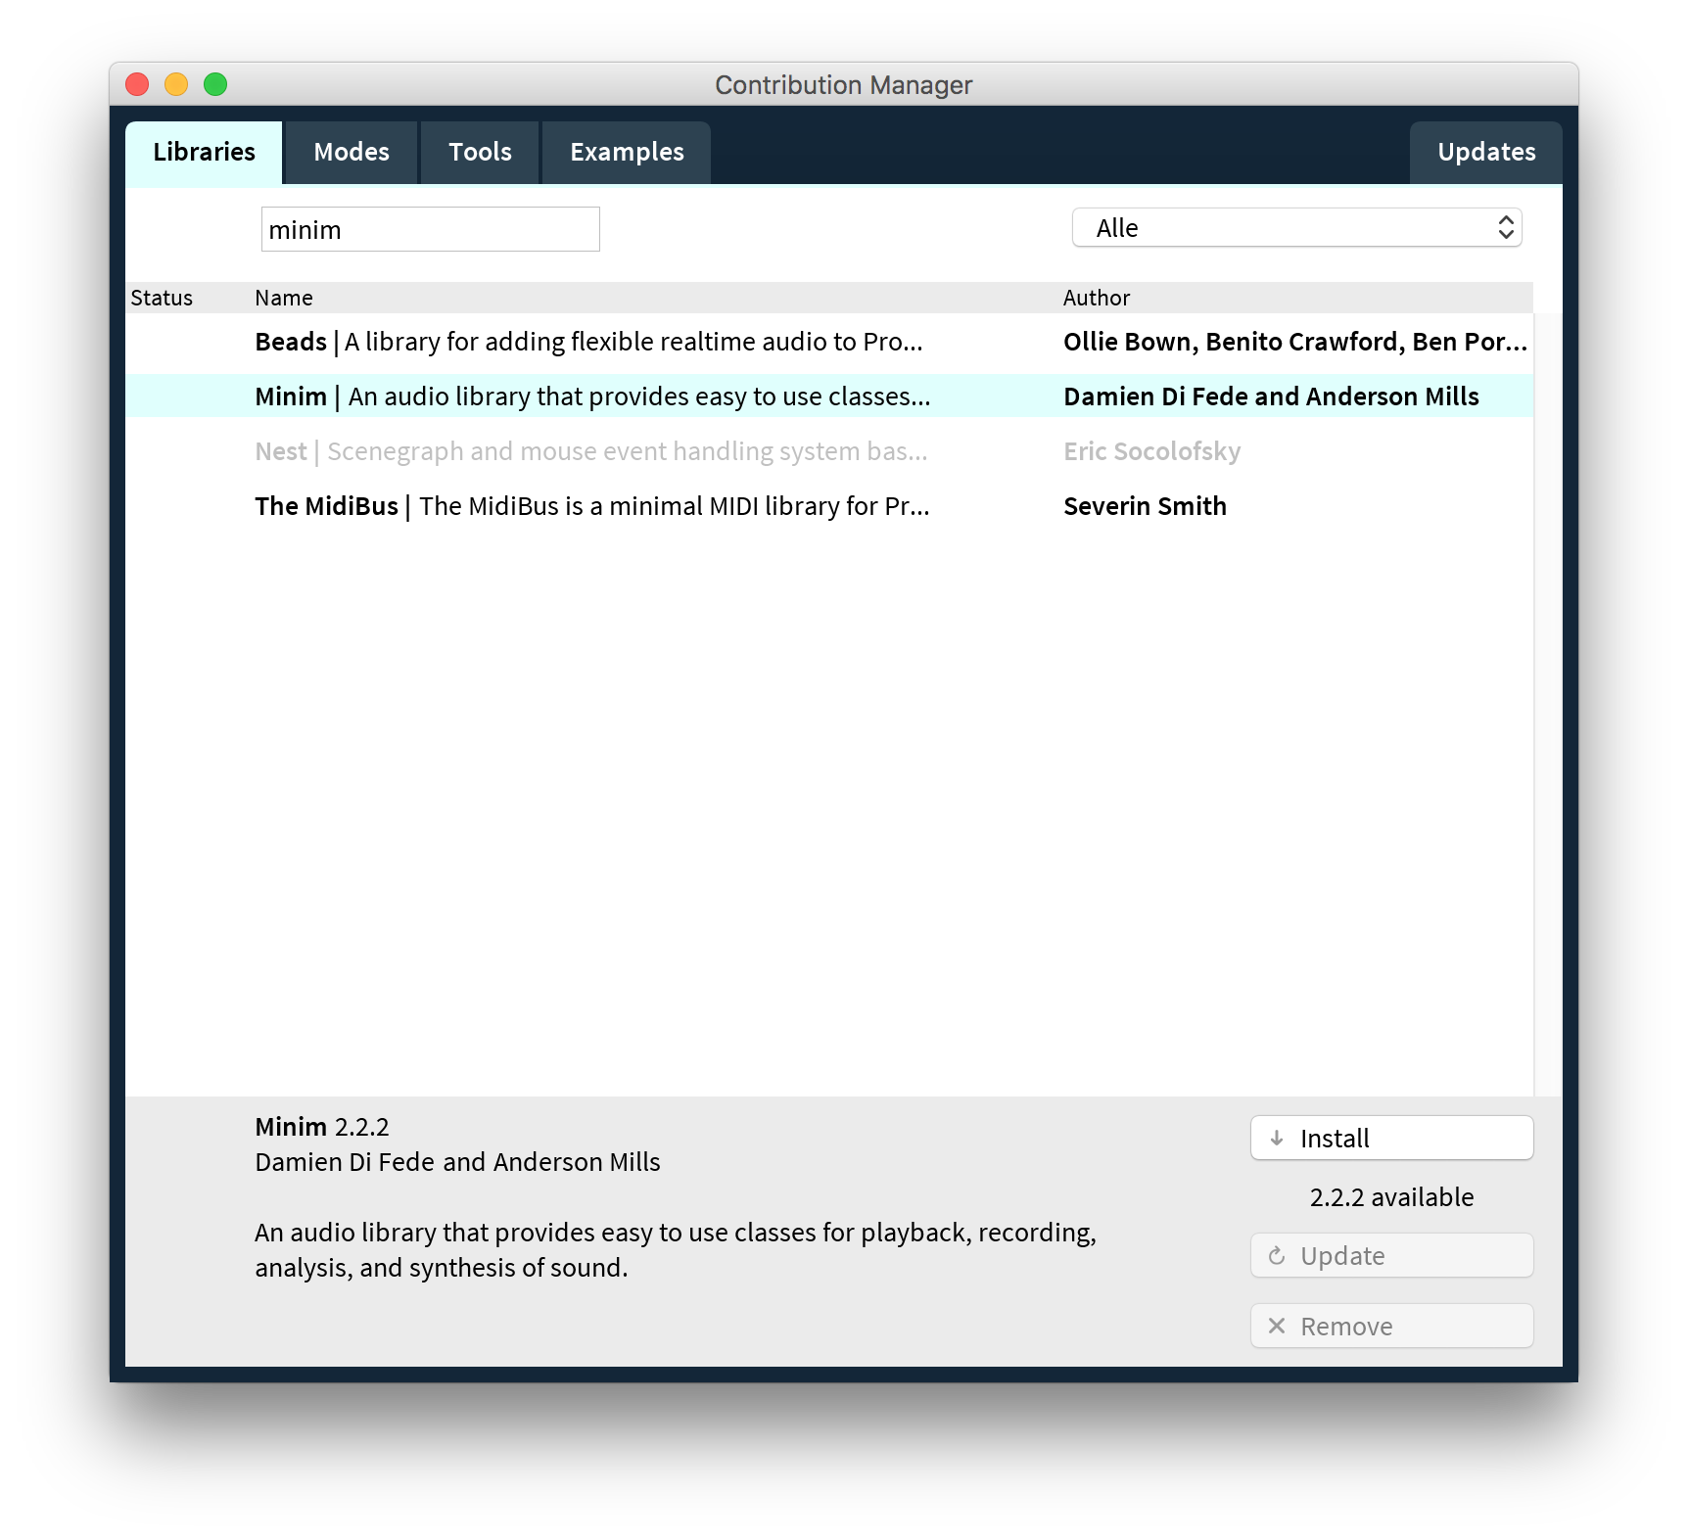Click the search field containing 'minim'
The height and width of the screenshot is (1539, 1688).
coord(430,229)
